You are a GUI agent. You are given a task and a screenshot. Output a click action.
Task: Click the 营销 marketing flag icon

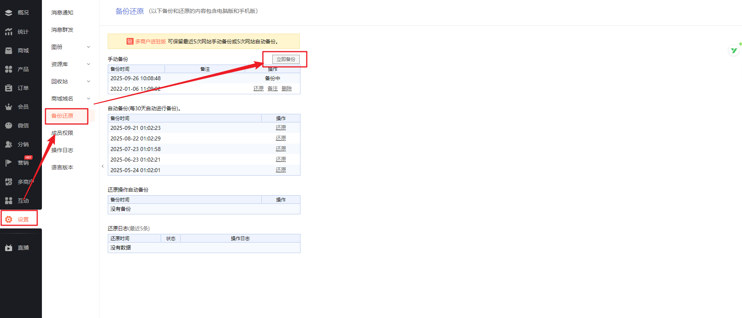(9, 163)
